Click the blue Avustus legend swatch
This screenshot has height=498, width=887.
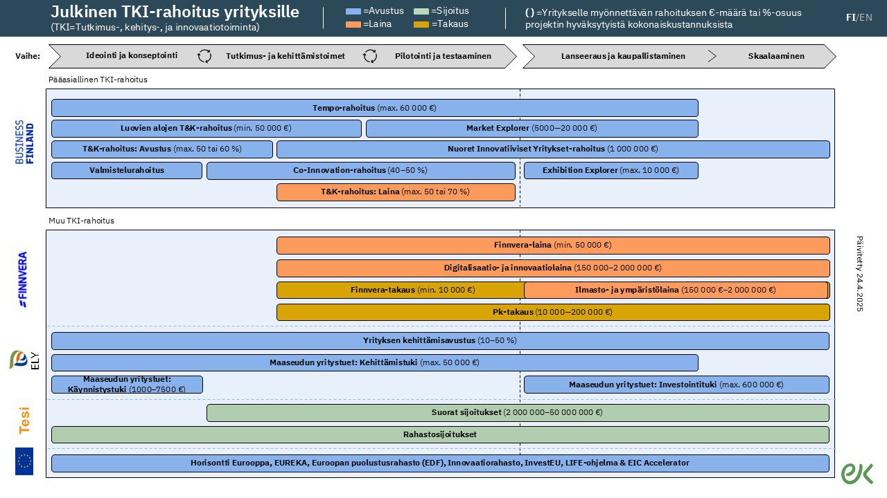353,11
